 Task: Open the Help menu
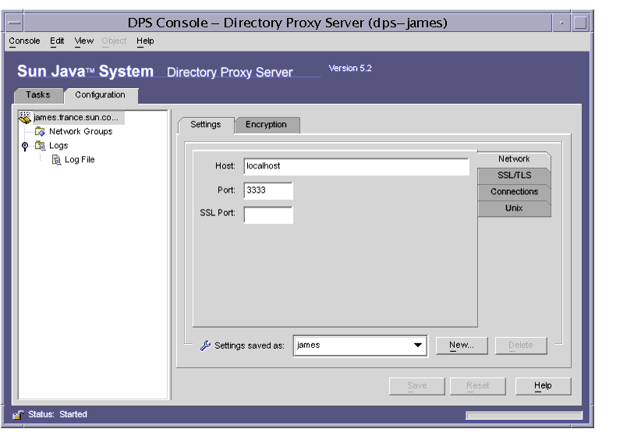145,41
